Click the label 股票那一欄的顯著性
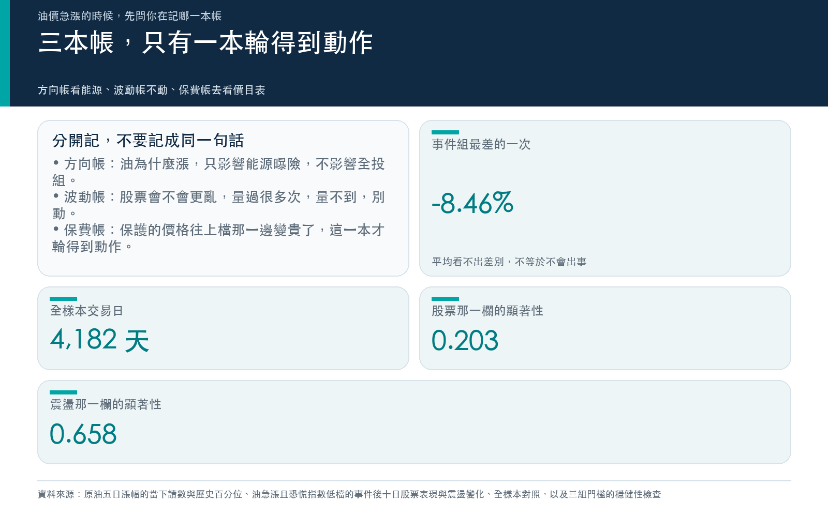This screenshot has height=517, width=828. [x=487, y=311]
